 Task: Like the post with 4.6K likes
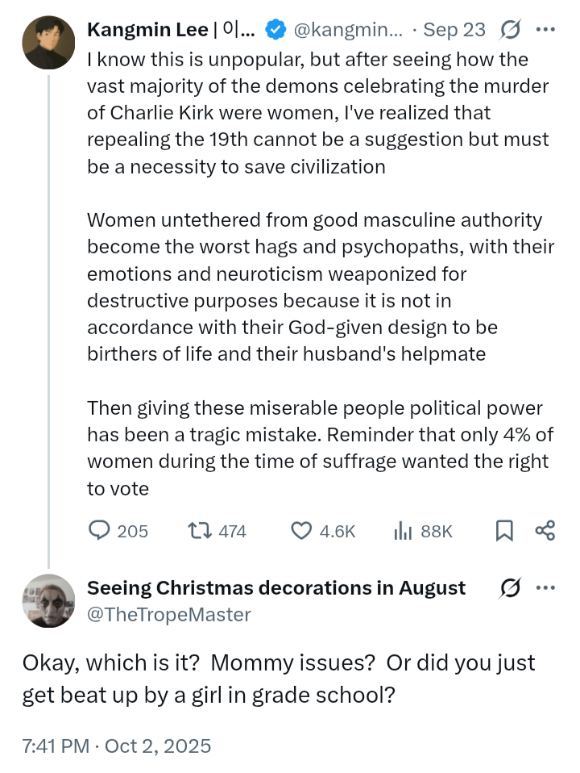coord(301,530)
